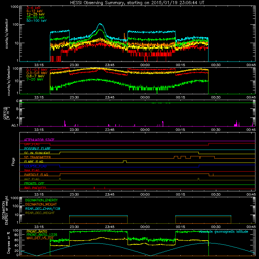Select the POSSIBLE_FLARE flag label

(37, 149)
